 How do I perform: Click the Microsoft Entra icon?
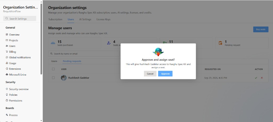[x=7, y=75]
